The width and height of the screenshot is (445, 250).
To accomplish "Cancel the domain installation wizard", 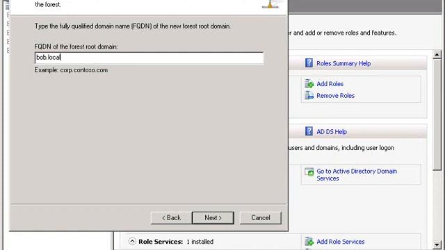I will click(x=260, y=217).
